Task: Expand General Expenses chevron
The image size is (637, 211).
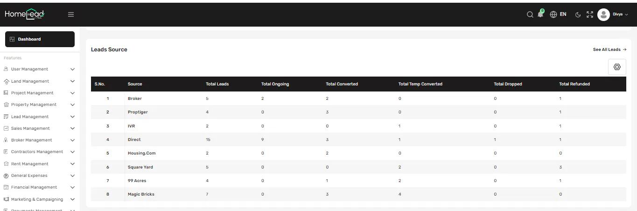Action: click(x=72, y=176)
